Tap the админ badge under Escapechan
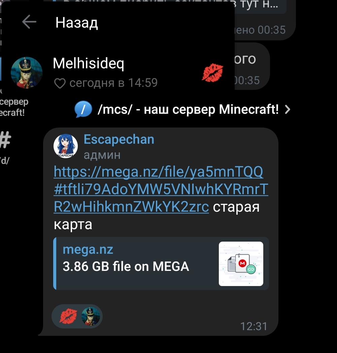The height and width of the screenshot is (353, 337). point(102,155)
